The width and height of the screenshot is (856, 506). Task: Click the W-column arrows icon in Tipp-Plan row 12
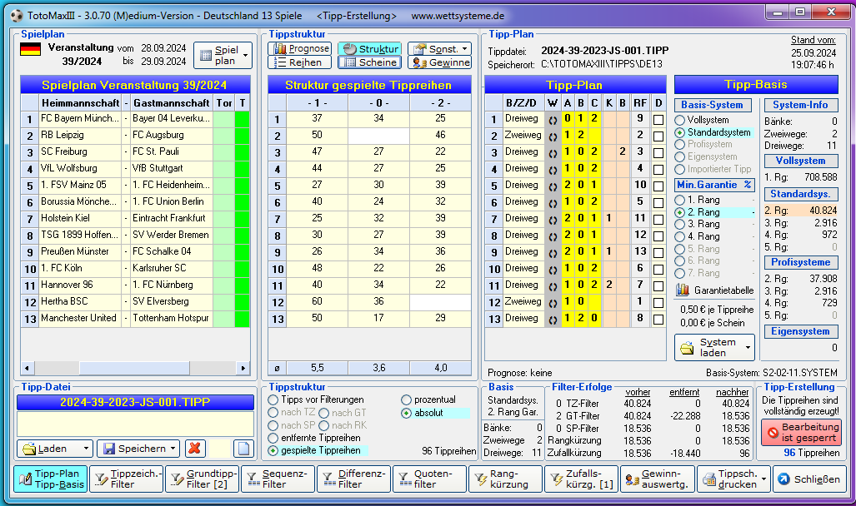pyautogui.click(x=553, y=302)
